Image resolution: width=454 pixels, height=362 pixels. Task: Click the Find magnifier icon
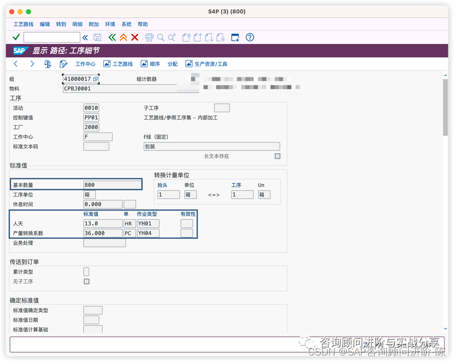pos(160,37)
